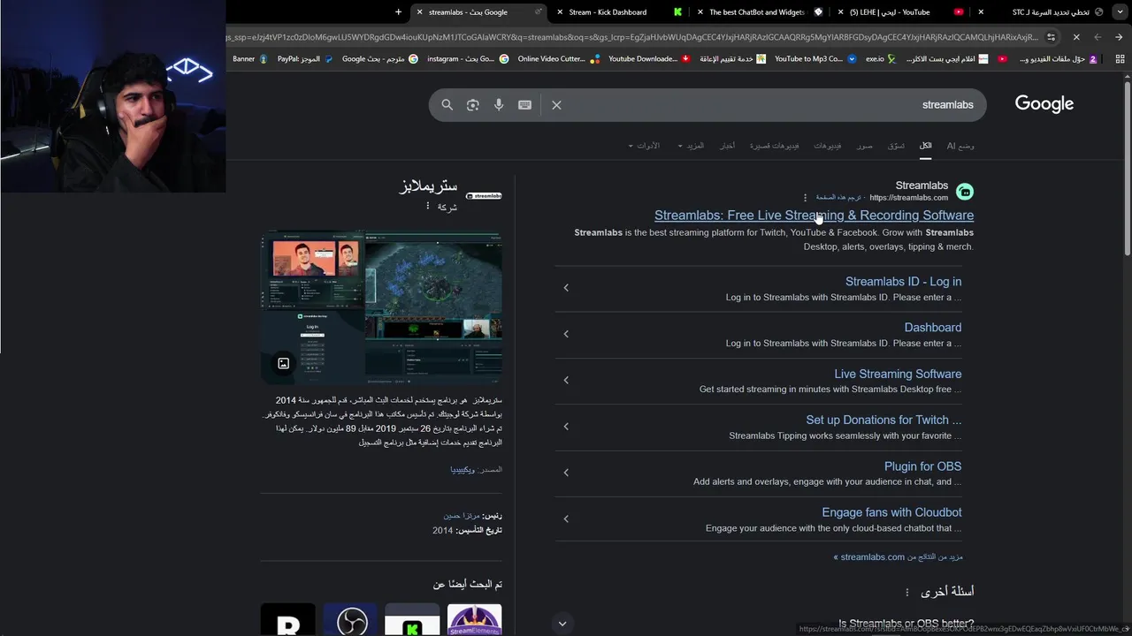Switch to تسوّق shopping tab
This screenshot has width=1132, height=636.
[x=896, y=146]
